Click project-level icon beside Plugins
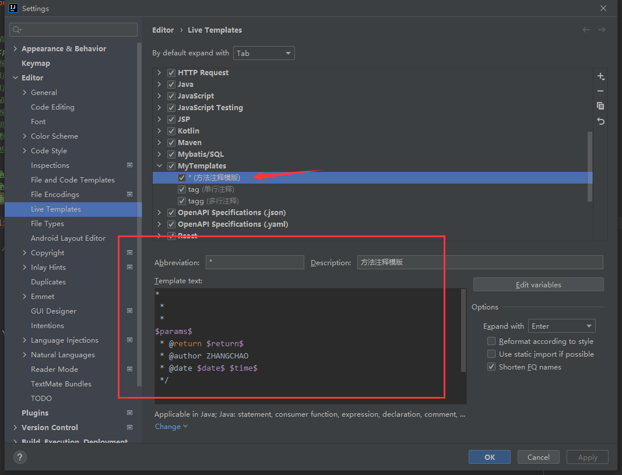Image resolution: width=622 pixels, height=475 pixels. pos(130,413)
